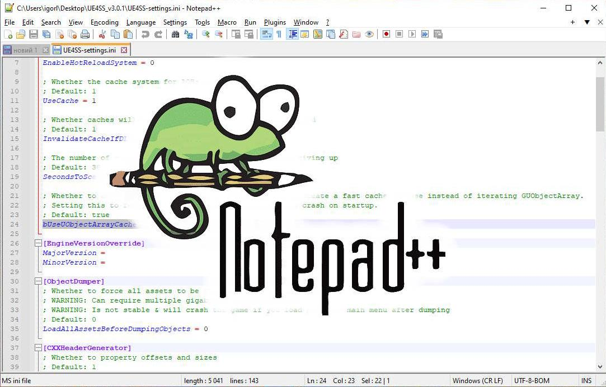The height and width of the screenshot is (387, 606).
Task: Undo the last action via toolbar
Action: pyautogui.click(x=145, y=34)
